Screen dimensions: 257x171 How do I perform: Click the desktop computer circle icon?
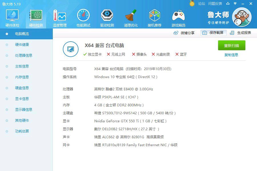tap(71, 49)
